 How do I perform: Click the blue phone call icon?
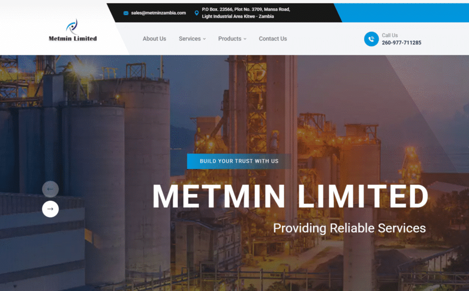[x=371, y=39]
